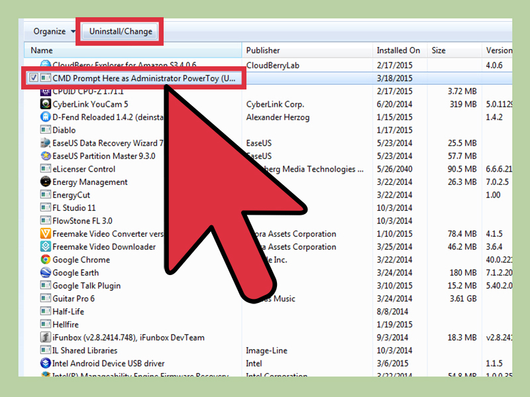Select the D-Fend Reloaded ghost icon
This screenshot has height=397, width=530.
tap(45, 117)
